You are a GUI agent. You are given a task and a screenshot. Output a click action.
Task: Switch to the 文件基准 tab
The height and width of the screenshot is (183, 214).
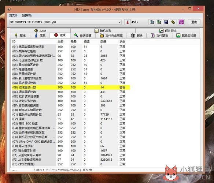[x=159, y=36]
